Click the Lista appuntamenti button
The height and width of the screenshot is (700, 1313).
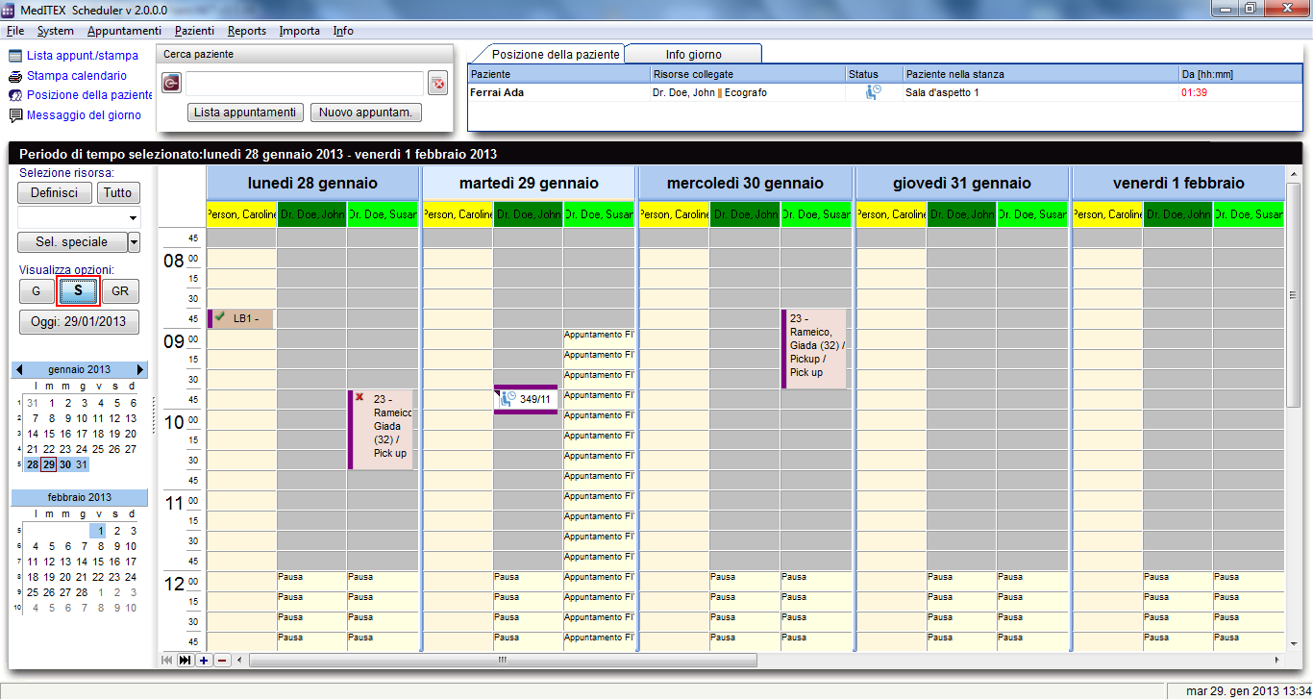click(245, 112)
